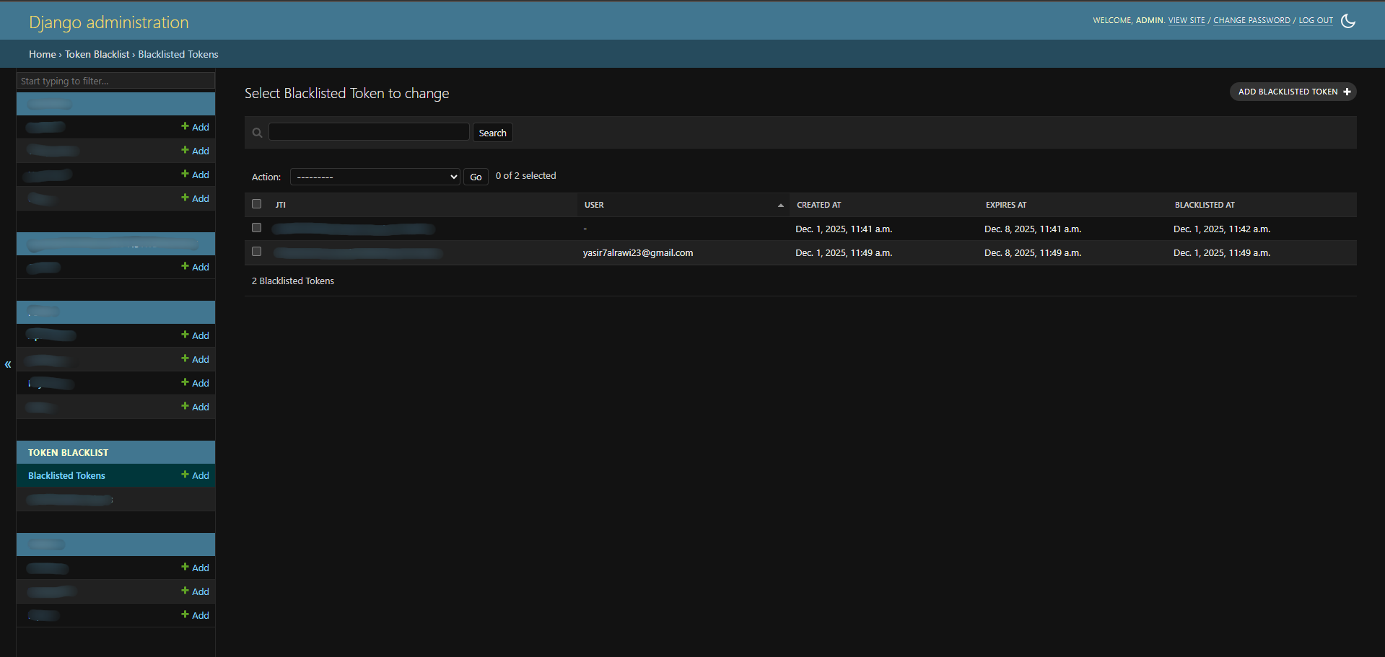Click the blacklisted date "Dec. 1, 2025, 11:42 a.m."
Image resolution: width=1385 pixels, height=657 pixels.
tap(1222, 229)
